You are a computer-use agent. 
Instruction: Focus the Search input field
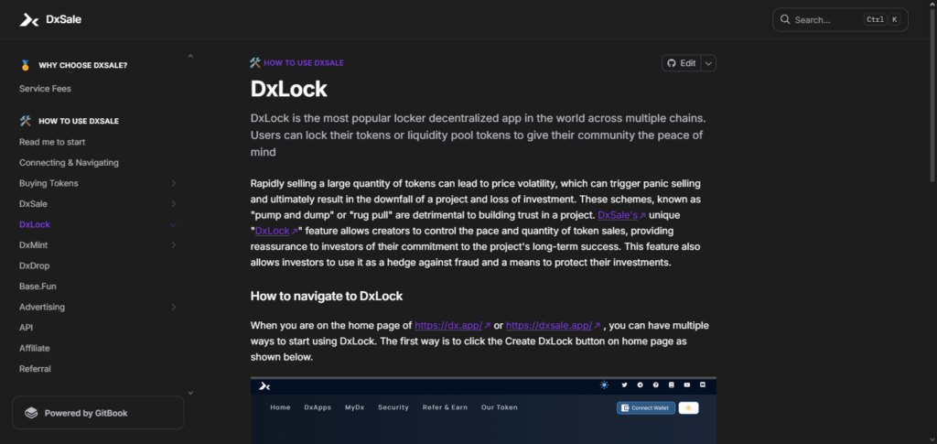pyautogui.click(x=840, y=20)
